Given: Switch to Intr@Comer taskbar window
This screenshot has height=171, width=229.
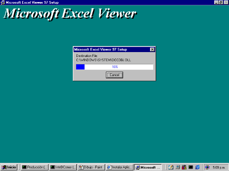Looking at the screenshot, I should pos(63,167).
